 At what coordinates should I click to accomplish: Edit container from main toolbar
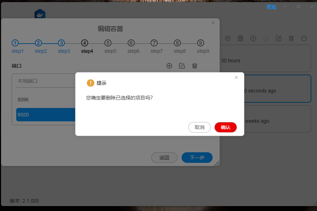tap(279, 38)
